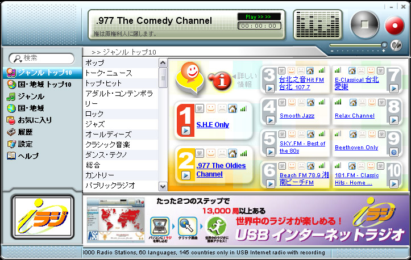The image size is (411, 260).
Task: Favorite Relax Channel with the heart icon
Action: coord(381,103)
